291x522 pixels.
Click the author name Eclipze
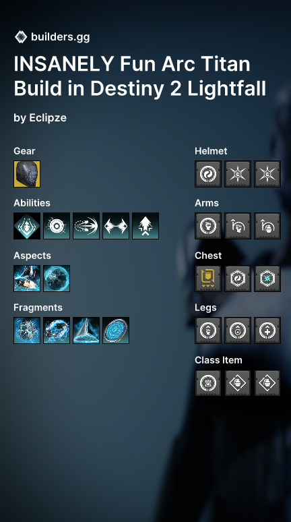(48, 118)
